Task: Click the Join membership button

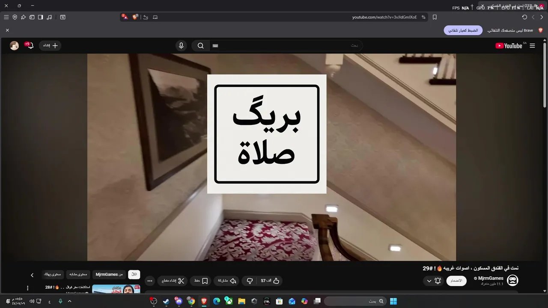Action: (457, 281)
